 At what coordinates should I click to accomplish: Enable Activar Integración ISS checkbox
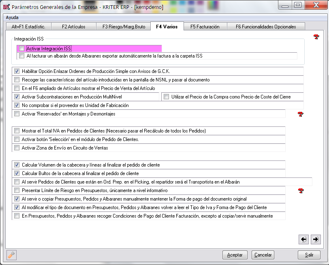click(22, 49)
